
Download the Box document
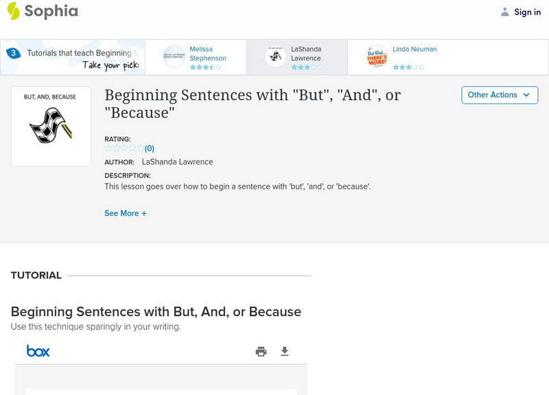(x=285, y=352)
